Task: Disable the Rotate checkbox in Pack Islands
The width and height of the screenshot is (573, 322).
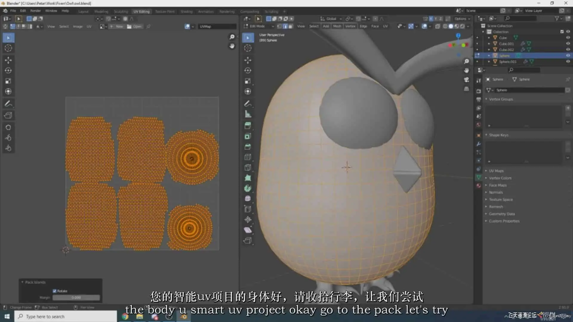Action: click(55, 291)
